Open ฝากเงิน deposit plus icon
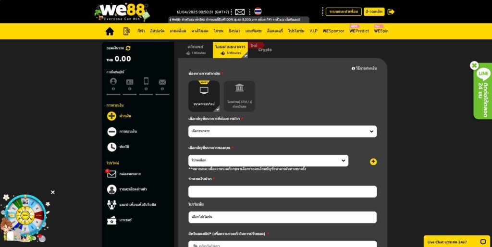 111,116
